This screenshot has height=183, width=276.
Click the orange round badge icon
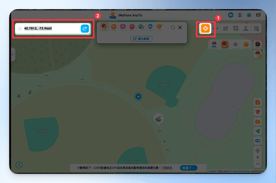pyautogui.click(x=246, y=44)
